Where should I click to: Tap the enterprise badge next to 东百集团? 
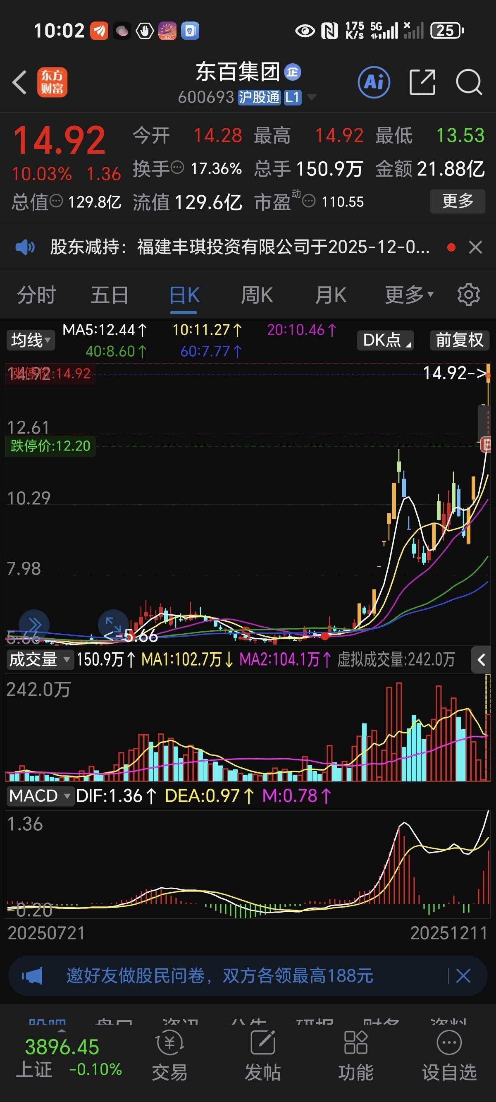pos(293,72)
